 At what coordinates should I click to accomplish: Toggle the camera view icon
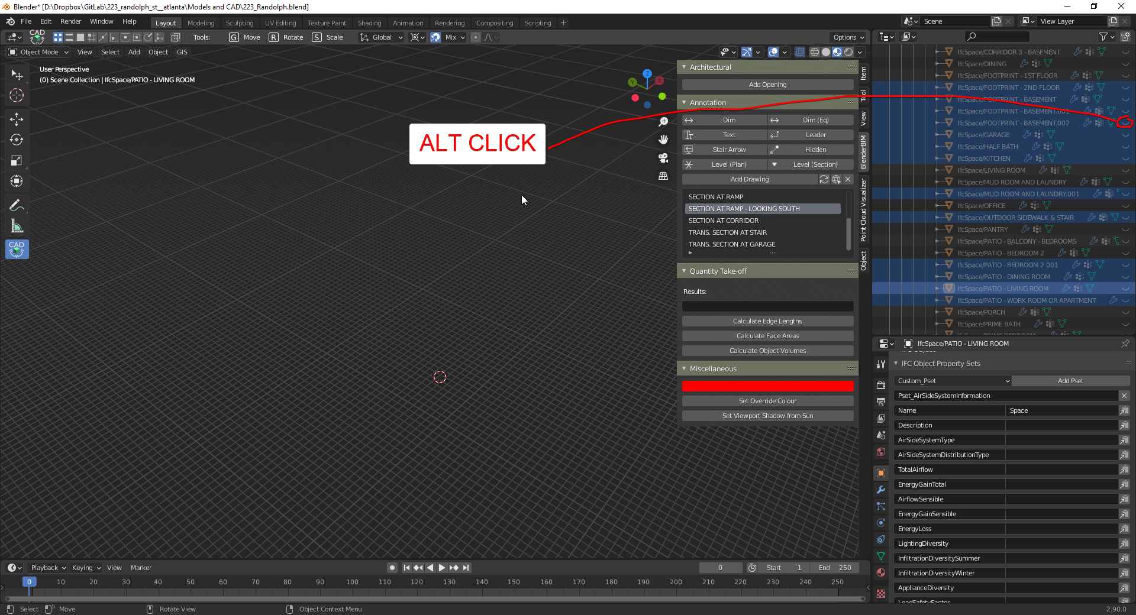(663, 158)
